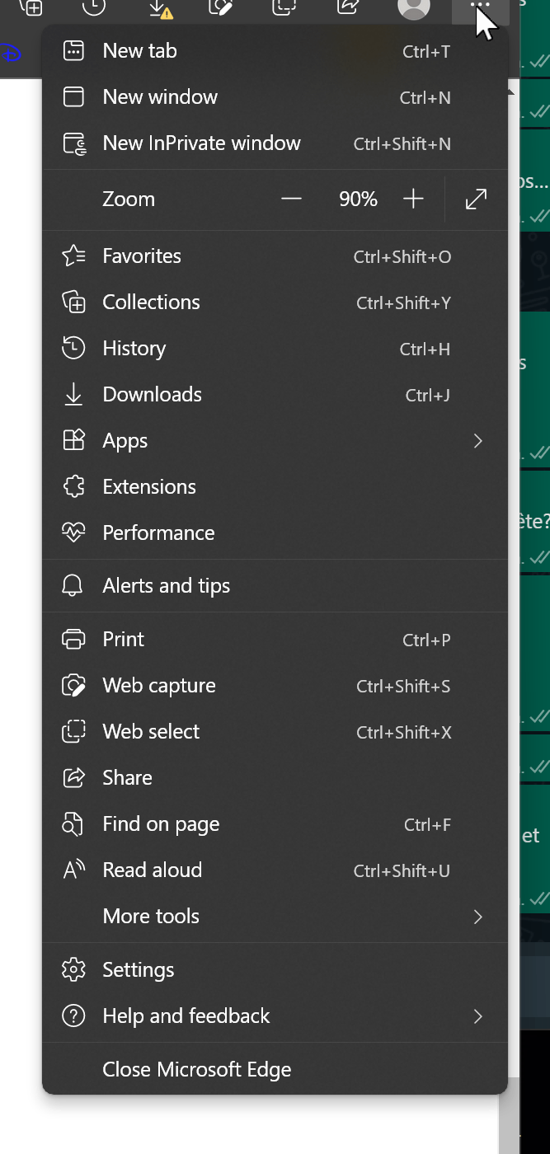Click the toolbar Web select dashed-square icon
Screen dimensions: 550x1154
pyautogui.click(x=285, y=7)
